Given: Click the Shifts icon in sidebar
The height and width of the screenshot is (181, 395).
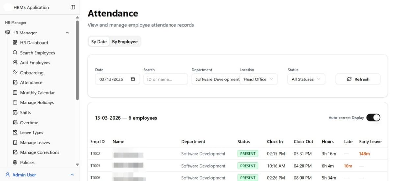Looking at the screenshot, I should pos(15,112).
